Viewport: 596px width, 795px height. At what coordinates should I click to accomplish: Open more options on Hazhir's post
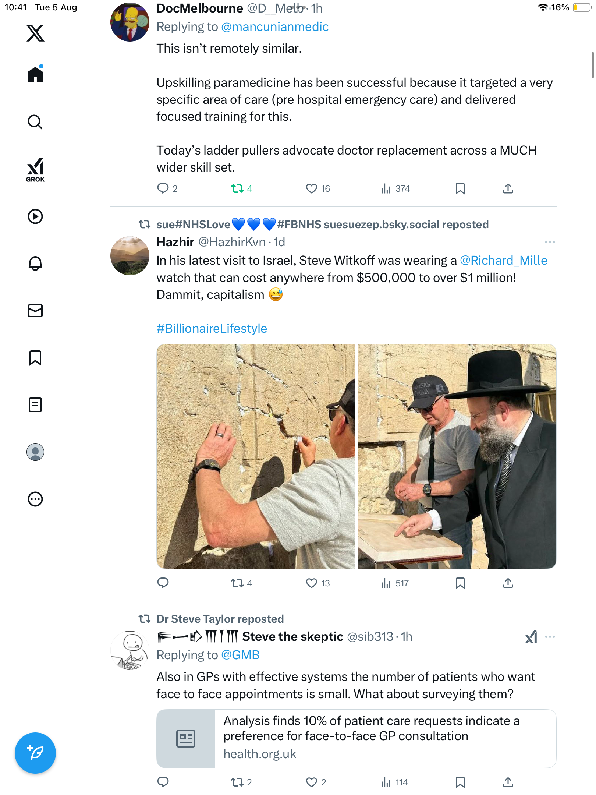[550, 242]
